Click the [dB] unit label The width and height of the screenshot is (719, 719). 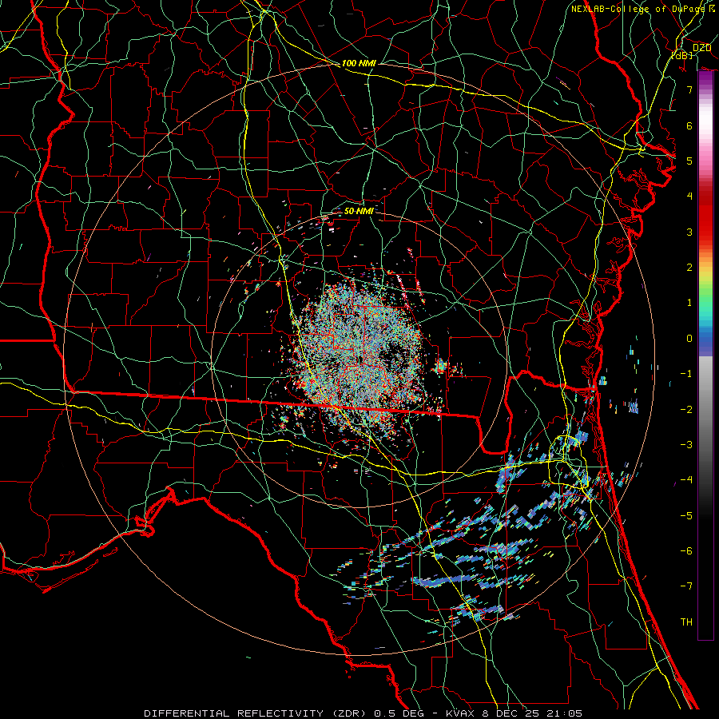682,55
